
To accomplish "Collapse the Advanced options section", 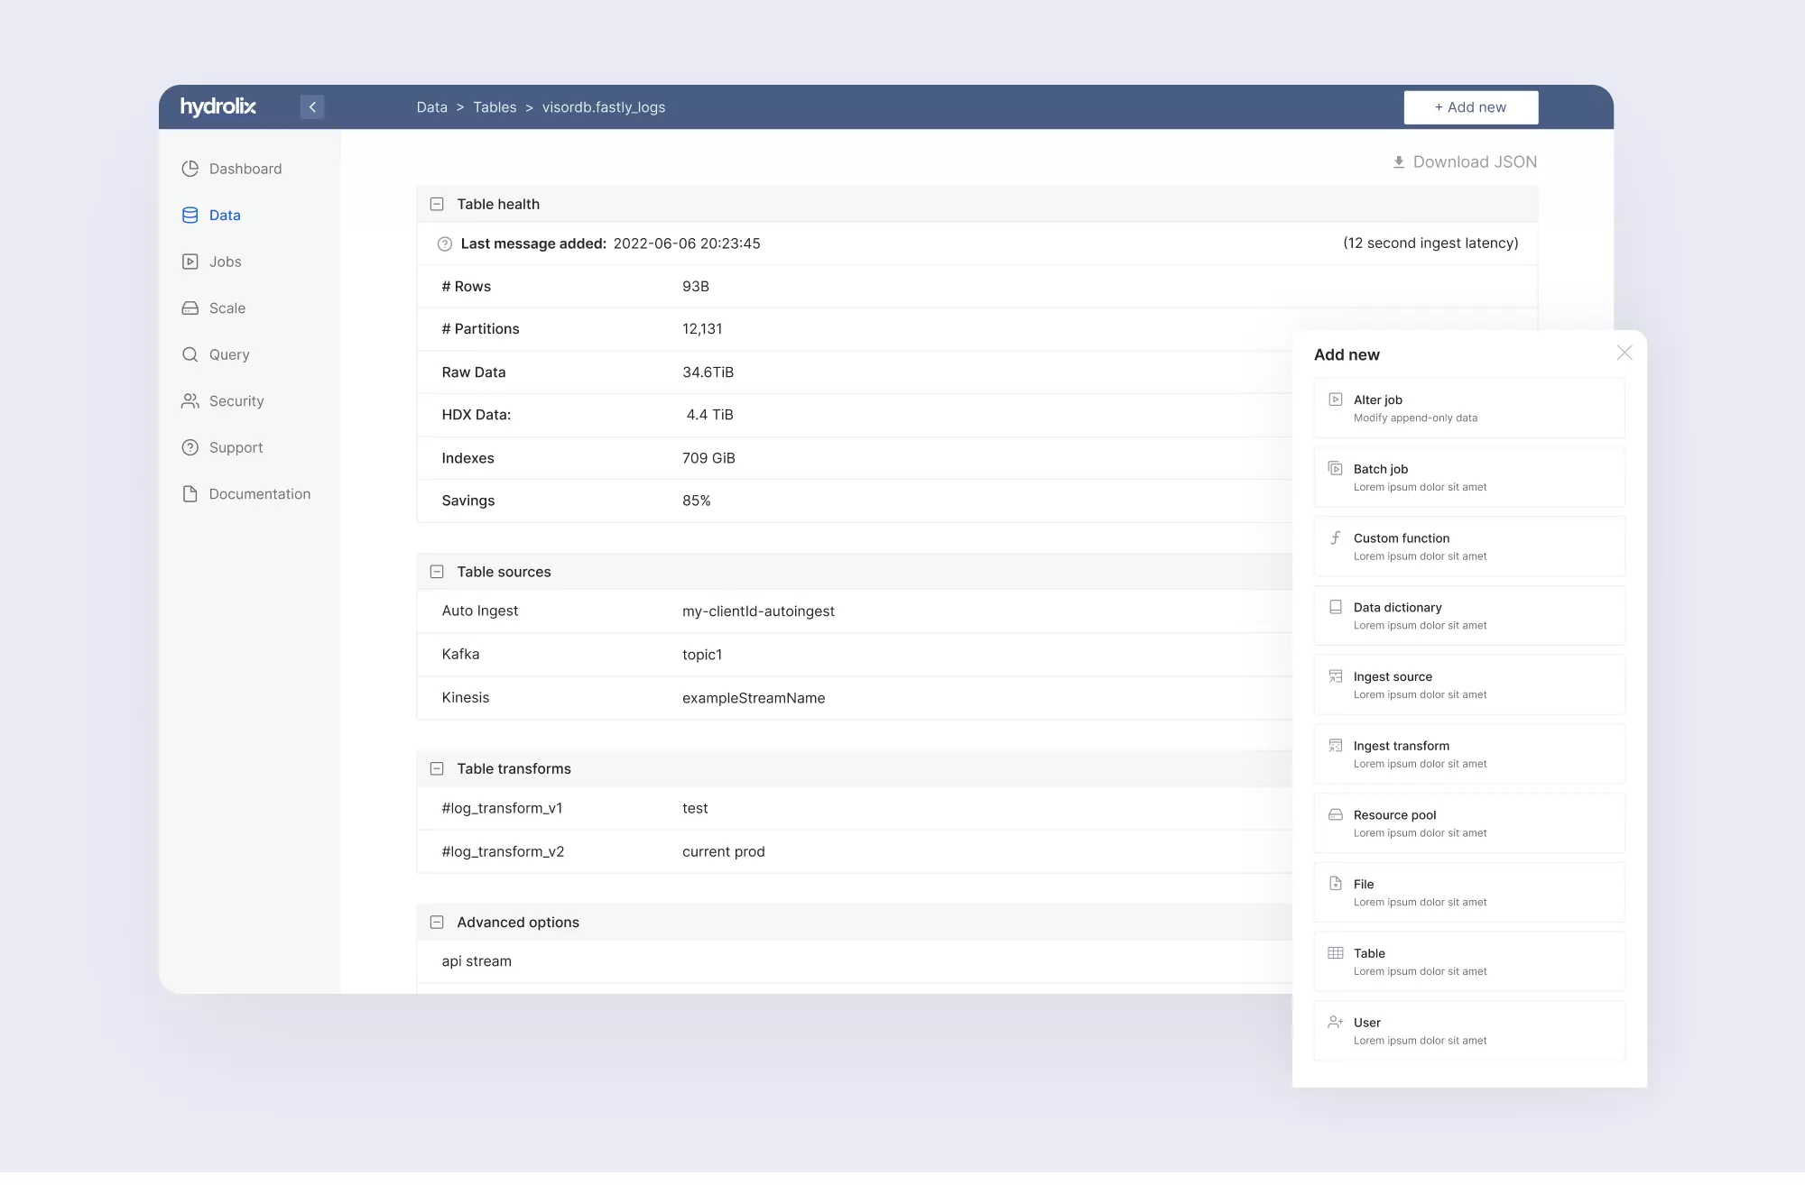I will pos(437,923).
